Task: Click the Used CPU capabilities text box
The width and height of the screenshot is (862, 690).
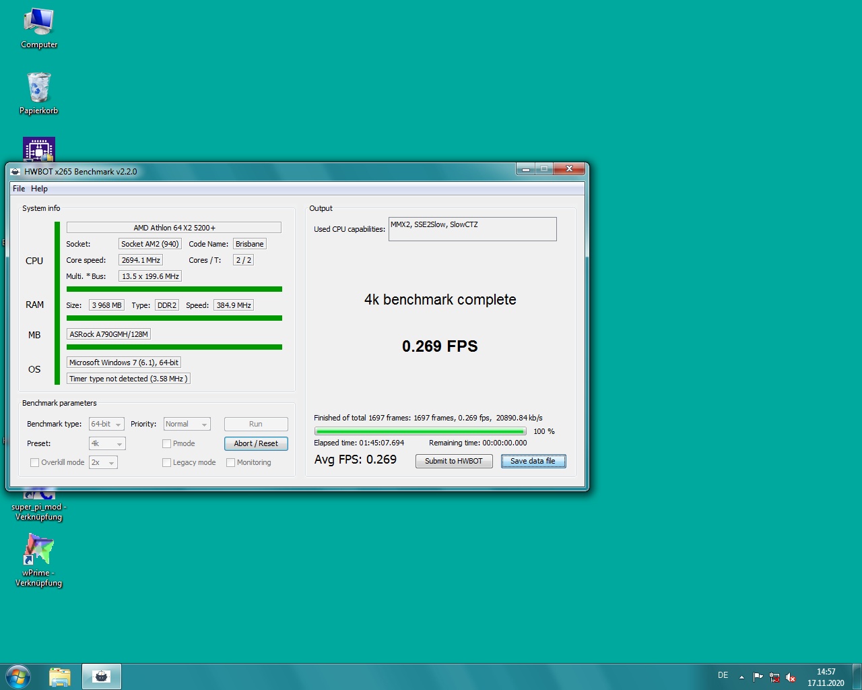Action: (x=473, y=229)
